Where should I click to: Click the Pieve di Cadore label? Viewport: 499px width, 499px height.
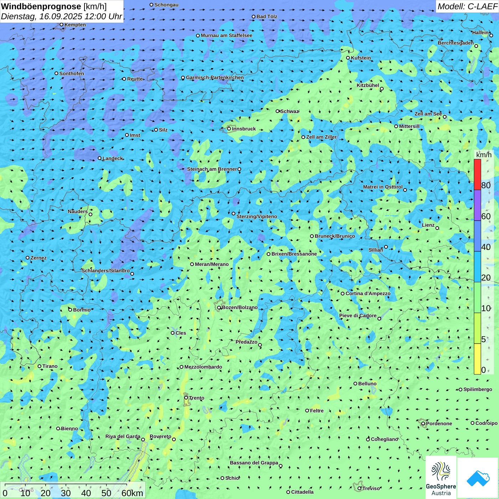pos(358,315)
